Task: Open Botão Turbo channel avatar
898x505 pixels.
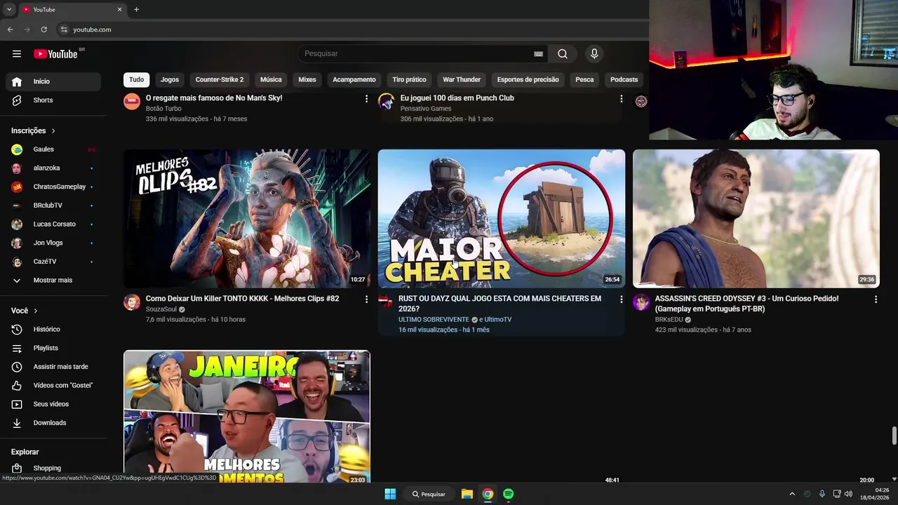Action: [x=132, y=102]
